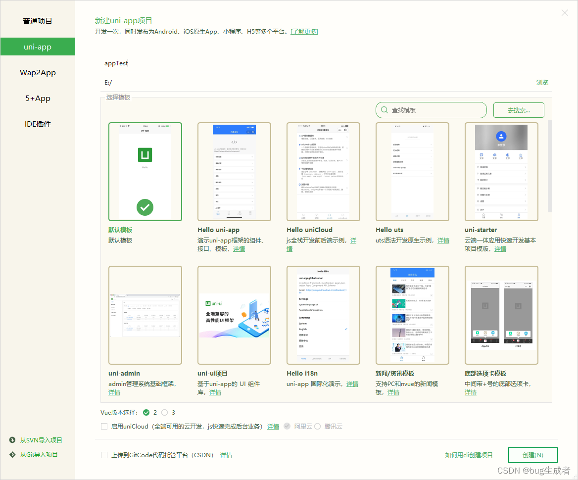578x480 pixels.
Task: Open the 5+App project section
Action: (x=38, y=98)
